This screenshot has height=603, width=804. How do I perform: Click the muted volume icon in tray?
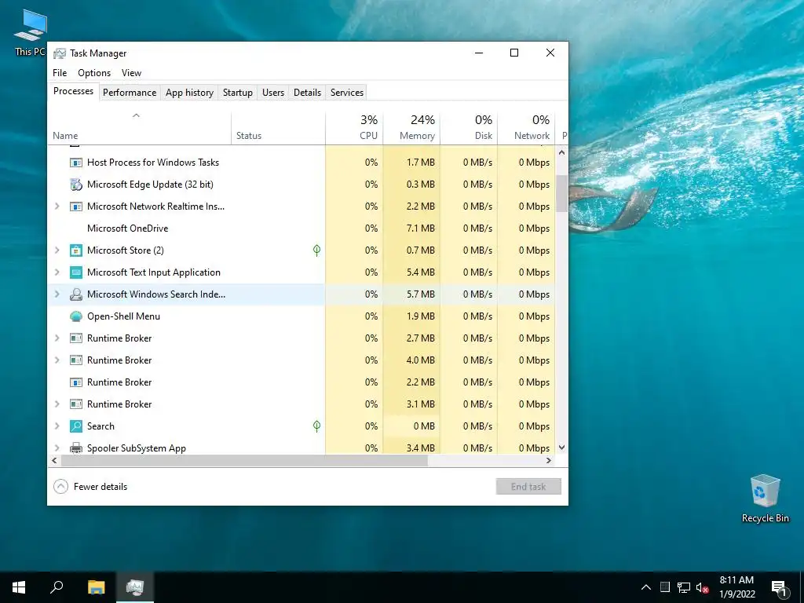703,587
